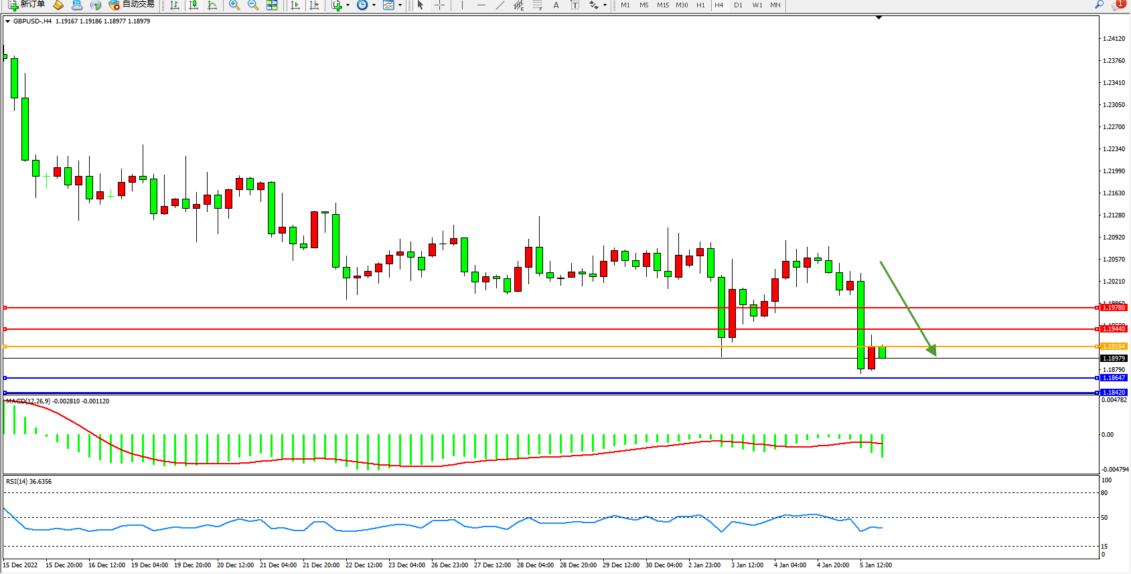Open the periodicity clock dropdown
Viewport: 1131px width, 574px height.
pos(366,5)
